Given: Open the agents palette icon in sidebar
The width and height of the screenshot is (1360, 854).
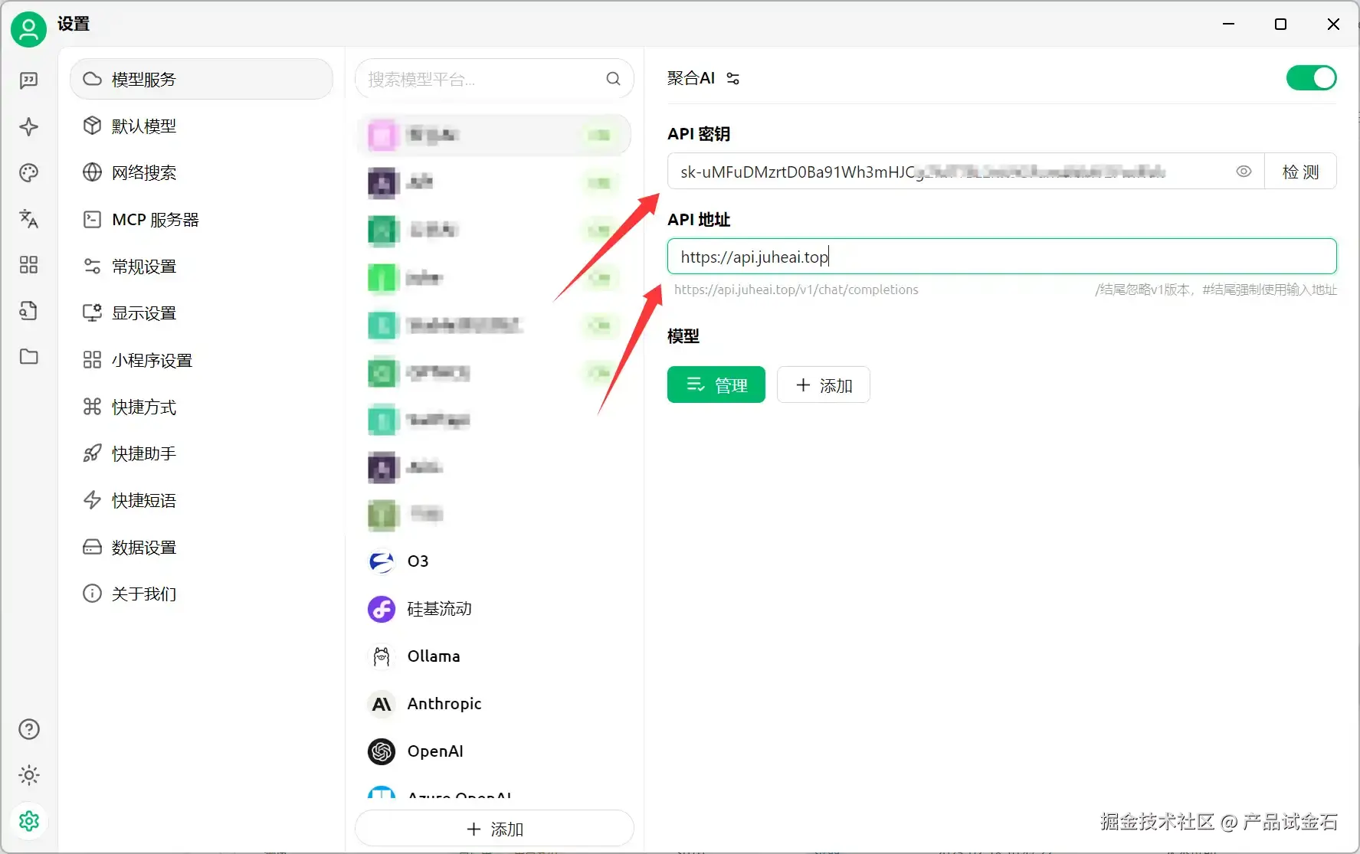Looking at the screenshot, I should click(28, 172).
